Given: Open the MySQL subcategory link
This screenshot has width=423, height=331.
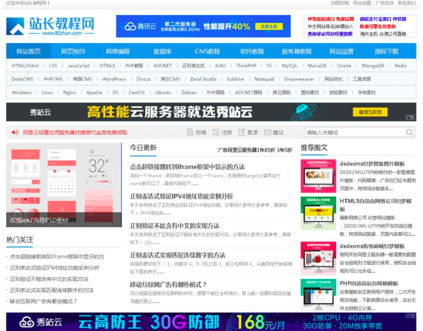Looking at the screenshot, I should [290, 66].
